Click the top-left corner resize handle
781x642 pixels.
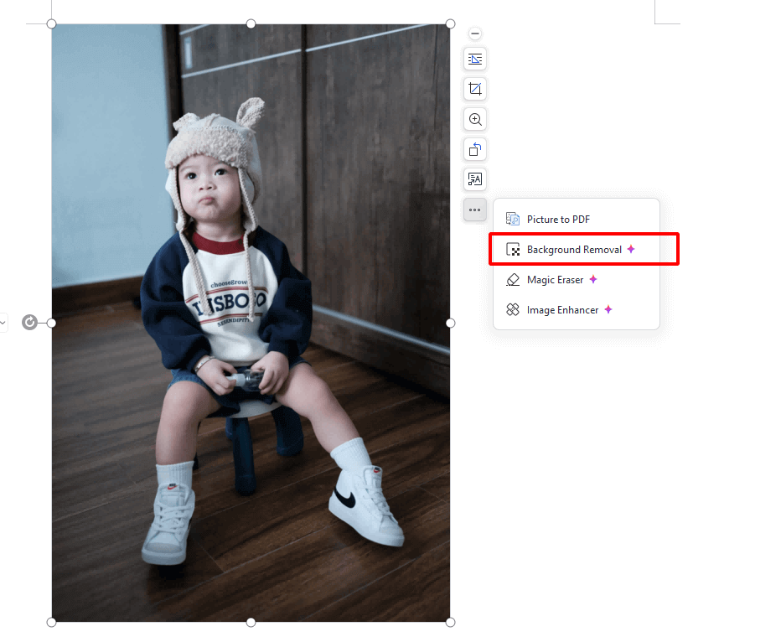tap(51, 24)
